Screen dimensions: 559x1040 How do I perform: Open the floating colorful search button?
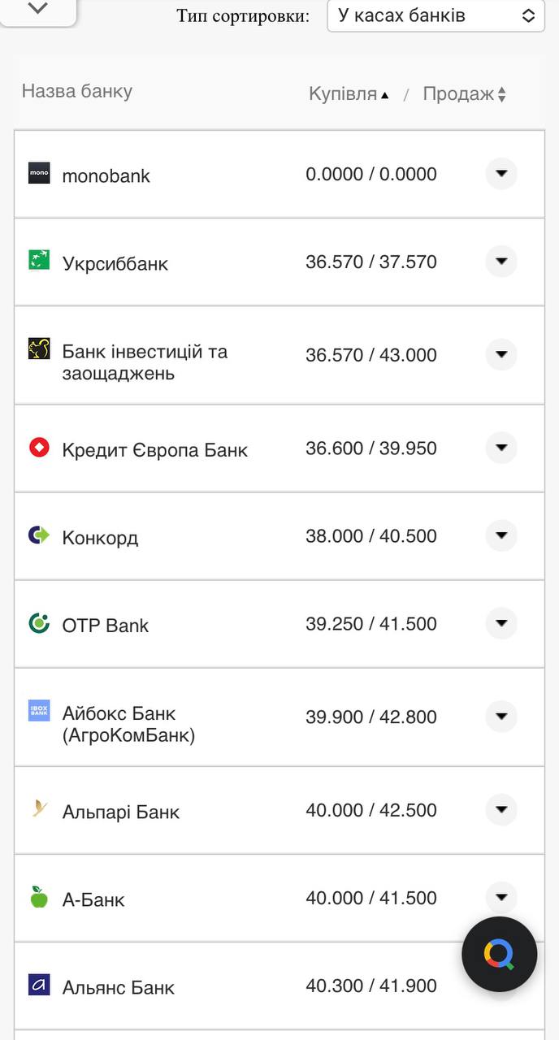(x=499, y=954)
